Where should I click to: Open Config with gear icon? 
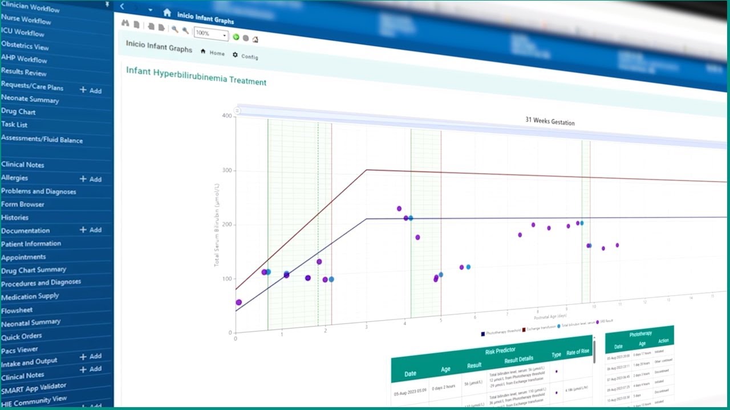[x=246, y=56]
